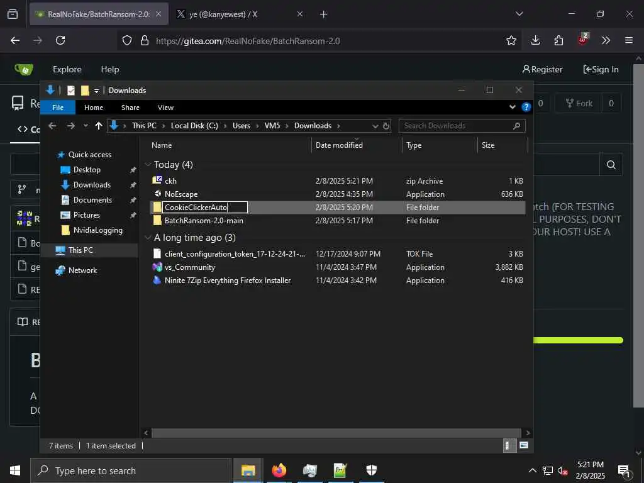Select Network in navigation pane
The height and width of the screenshot is (483, 644).
pyautogui.click(x=82, y=270)
